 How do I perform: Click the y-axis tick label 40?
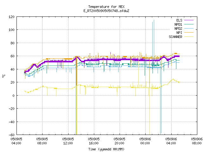click(12, 69)
